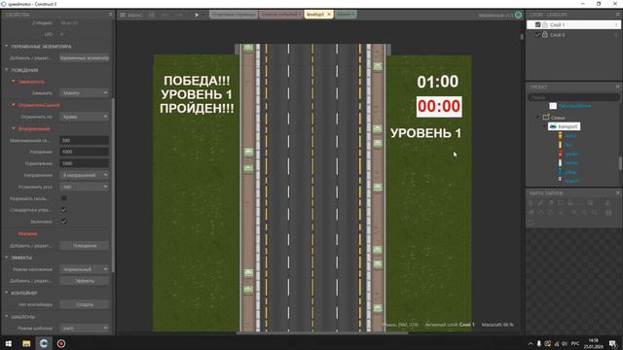Close the Project panel
The width and height of the screenshot is (623, 350).
coord(618,87)
